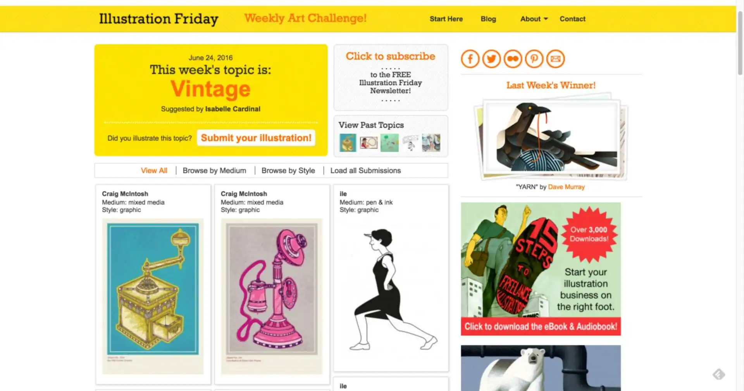Select the Twitter sharing icon
The height and width of the screenshot is (391, 744).
click(x=491, y=59)
